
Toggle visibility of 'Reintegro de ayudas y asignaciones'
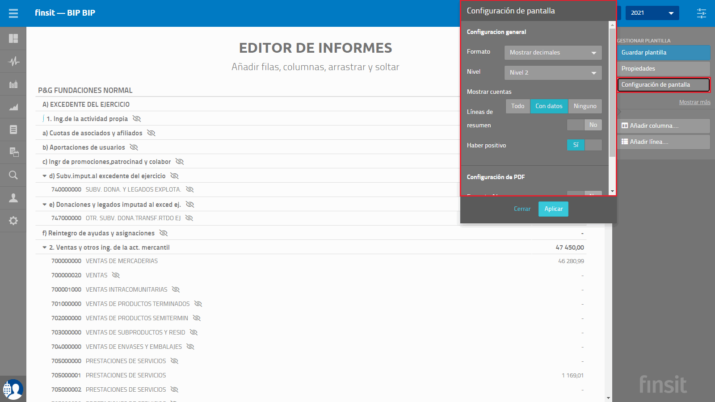[163, 233]
